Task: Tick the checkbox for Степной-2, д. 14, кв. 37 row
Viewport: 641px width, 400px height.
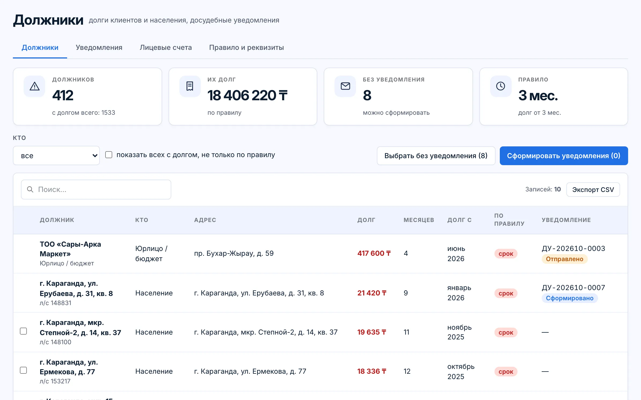Action: 23,331
